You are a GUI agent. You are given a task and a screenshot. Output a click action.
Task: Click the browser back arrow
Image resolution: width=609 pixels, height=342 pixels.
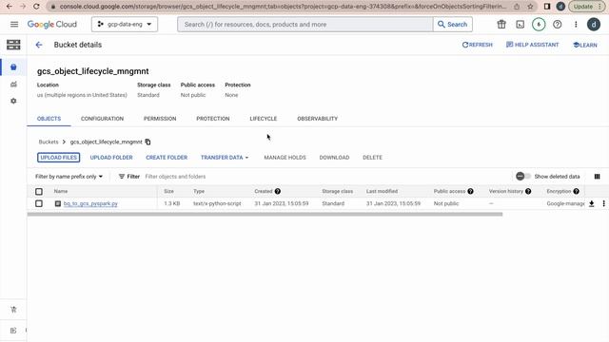click(x=10, y=7)
